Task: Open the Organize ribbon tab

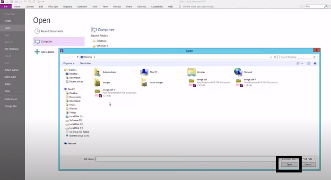Action: (68, 7)
